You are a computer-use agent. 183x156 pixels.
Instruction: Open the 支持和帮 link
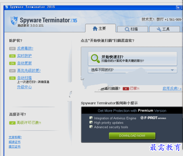(15, 137)
